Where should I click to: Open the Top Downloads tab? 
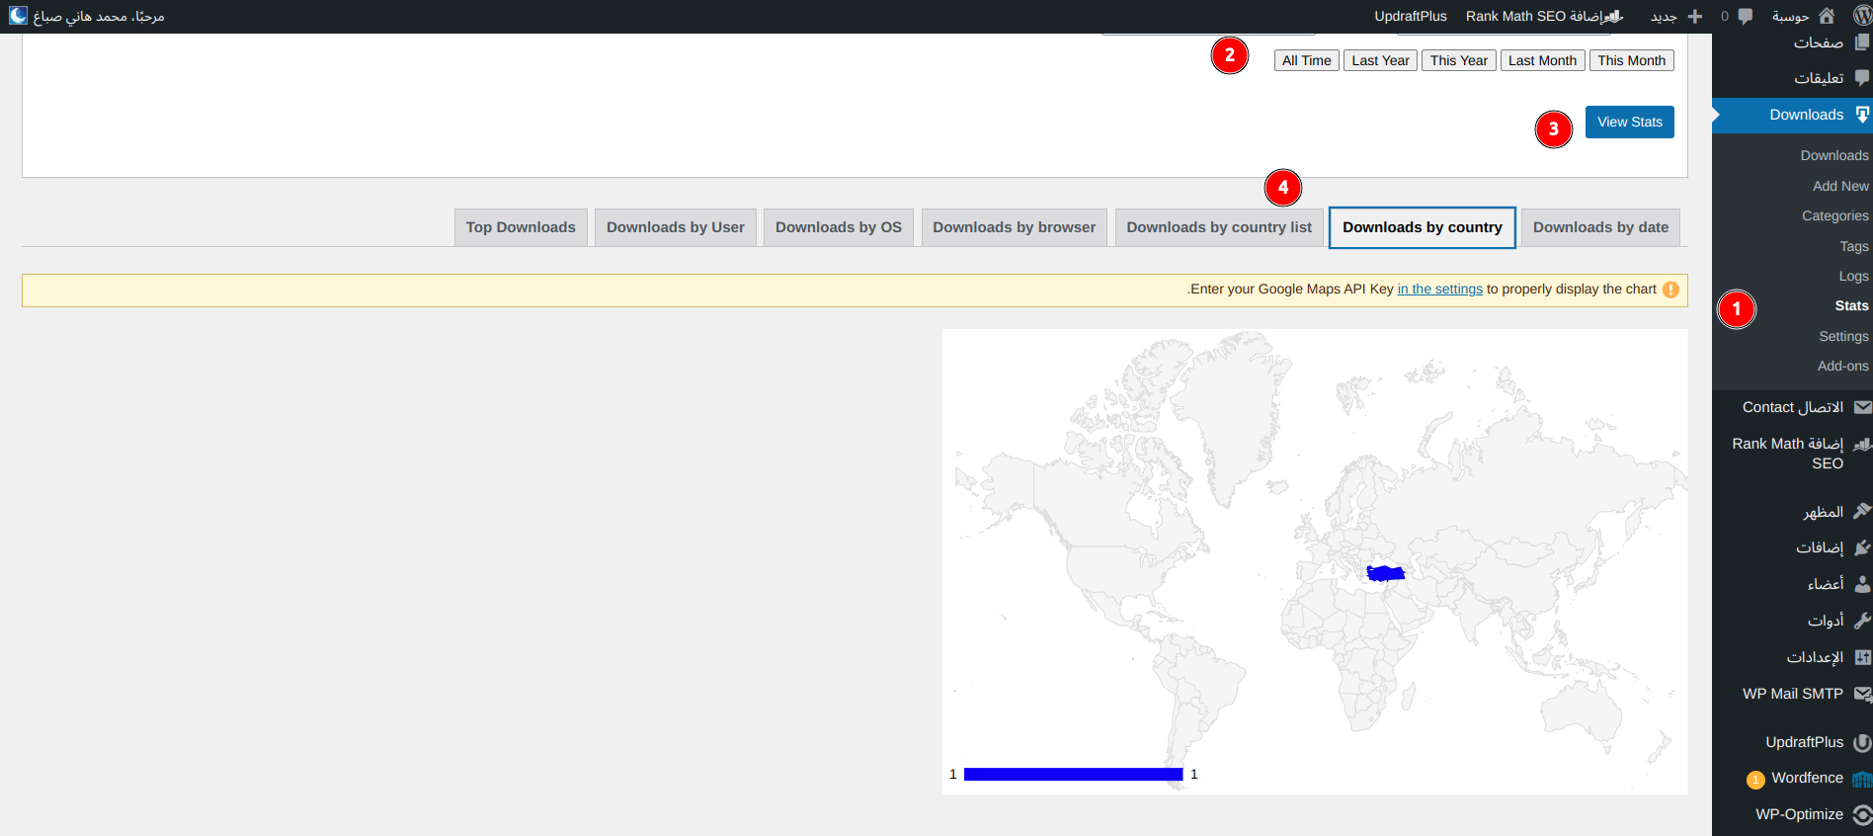click(521, 227)
